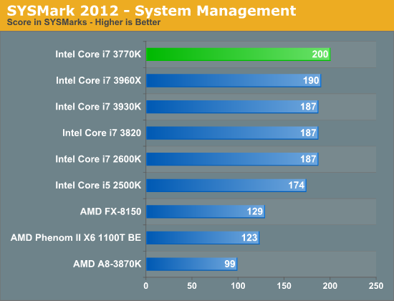Viewport: 394px width, 301px height.
Task: Click the bar value 129
Action: (x=255, y=211)
